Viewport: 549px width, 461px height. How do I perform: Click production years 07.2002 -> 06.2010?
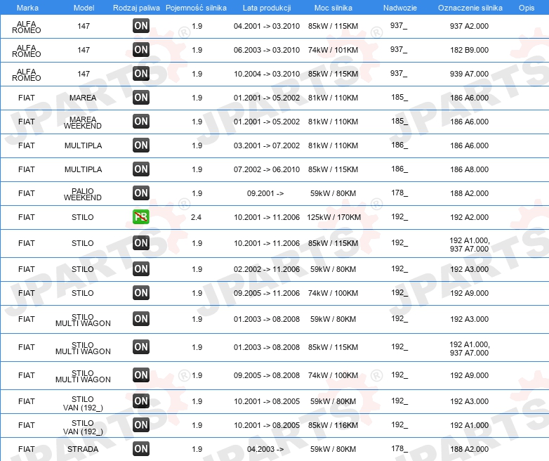coord(267,169)
